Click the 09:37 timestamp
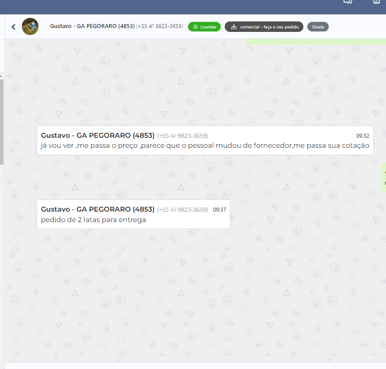386x369 pixels. point(219,210)
